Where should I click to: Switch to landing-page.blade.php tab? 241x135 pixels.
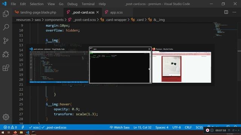[x=38, y=12]
